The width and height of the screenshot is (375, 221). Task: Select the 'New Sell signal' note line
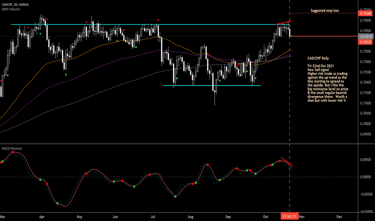pyautogui.click(x=318, y=70)
